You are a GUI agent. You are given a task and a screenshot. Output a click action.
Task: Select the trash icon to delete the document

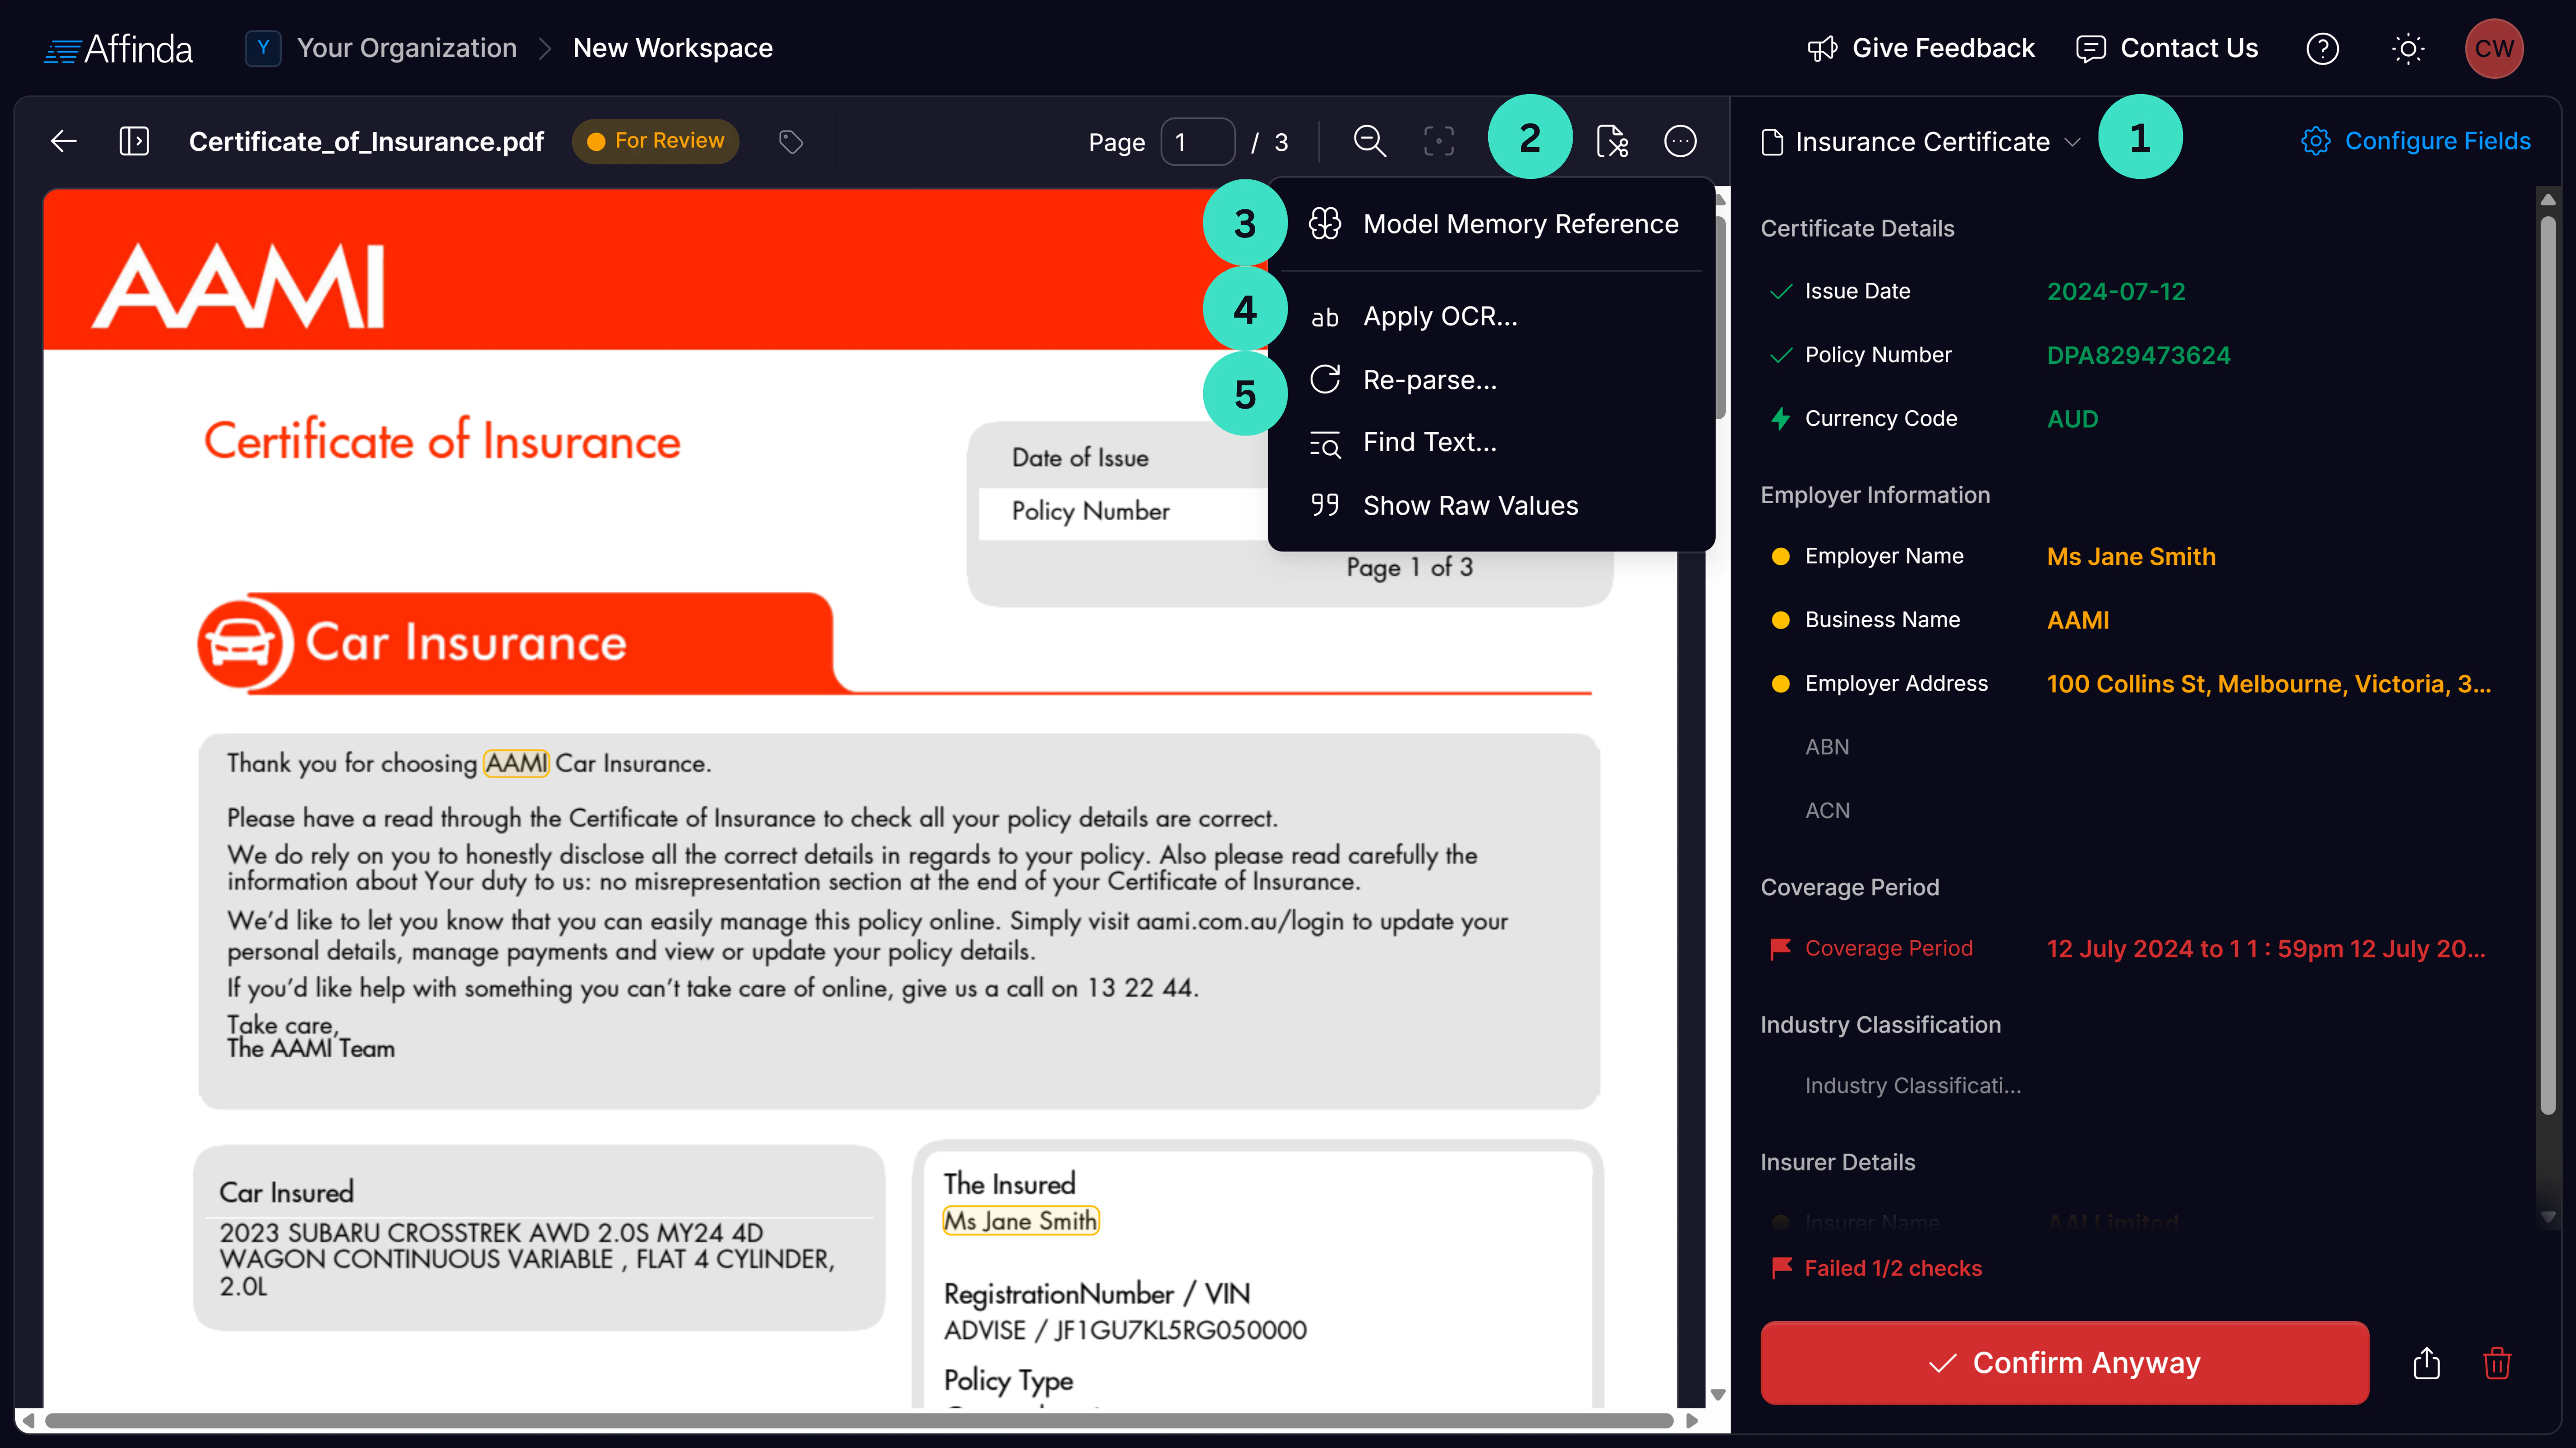(2497, 1363)
